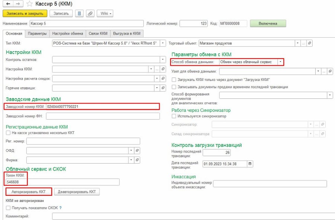Open the Выгрузка в ККМ tab
This screenshot has width=335, height=220.
click(x=127, y=34)
